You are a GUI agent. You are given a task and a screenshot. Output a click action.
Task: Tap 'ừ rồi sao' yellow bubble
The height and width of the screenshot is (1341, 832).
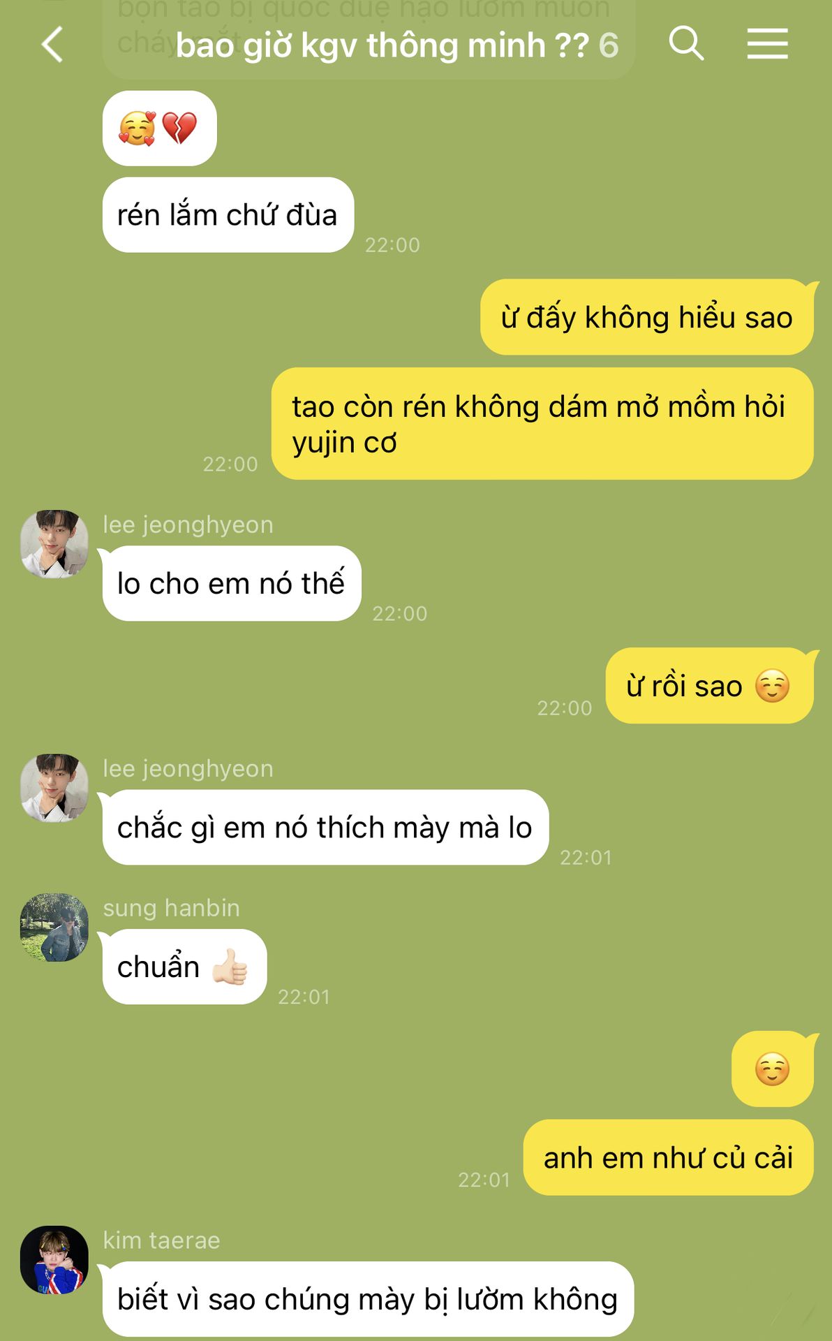(x=709, y=685)
